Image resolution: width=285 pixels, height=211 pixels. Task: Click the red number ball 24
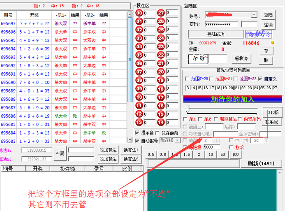tap(161, 38)
